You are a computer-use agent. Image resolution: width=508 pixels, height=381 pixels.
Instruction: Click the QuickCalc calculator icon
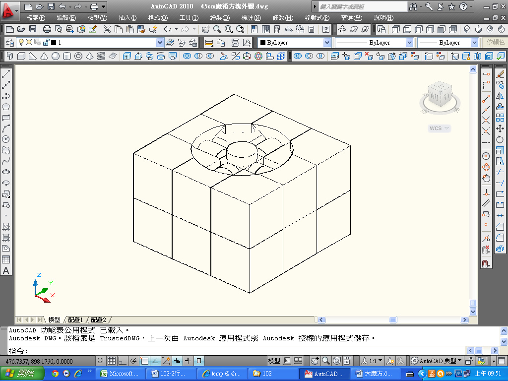click(312, 29)
